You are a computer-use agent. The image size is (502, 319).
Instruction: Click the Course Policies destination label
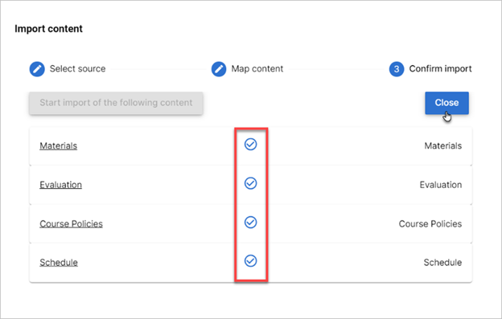click(430, 223)
